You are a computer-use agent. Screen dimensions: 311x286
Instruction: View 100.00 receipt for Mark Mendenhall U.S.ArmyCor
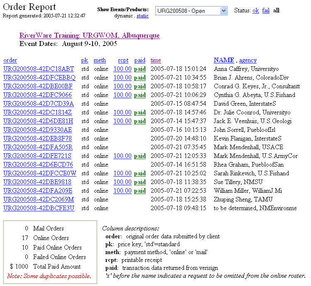[122, 156]
